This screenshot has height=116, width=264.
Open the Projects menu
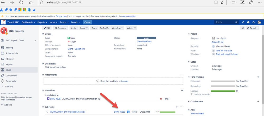(x=42, y=22)
